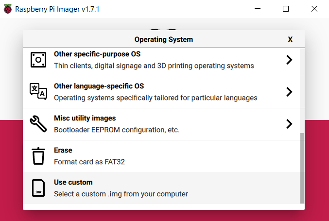
Task: Click 'Select a custom .img from your computer'
Action: [x=121, y=194]
